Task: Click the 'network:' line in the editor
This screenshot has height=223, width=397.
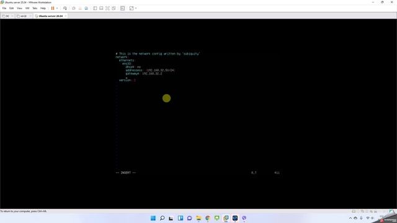Action: (x=122, y=57)
